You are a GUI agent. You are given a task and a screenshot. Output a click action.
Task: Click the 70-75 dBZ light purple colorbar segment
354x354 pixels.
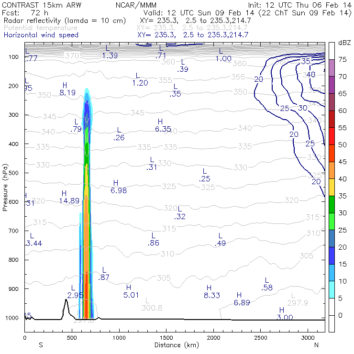[x=332, y=68]
